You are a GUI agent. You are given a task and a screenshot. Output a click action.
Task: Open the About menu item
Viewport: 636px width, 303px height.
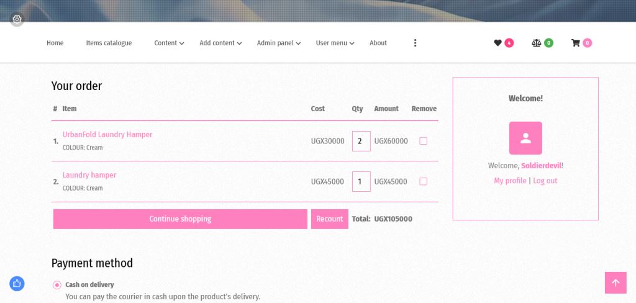378,43
